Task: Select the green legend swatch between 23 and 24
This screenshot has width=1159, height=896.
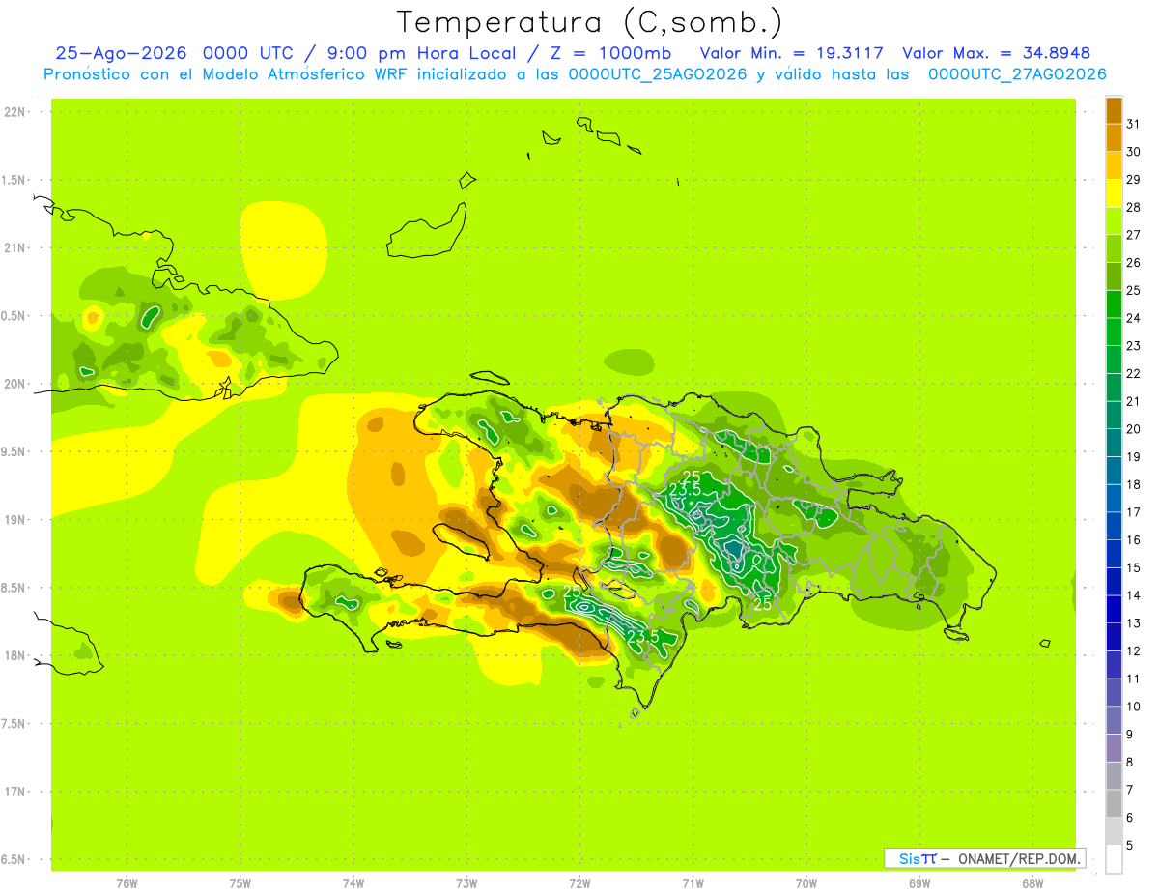Action: 1114,332
